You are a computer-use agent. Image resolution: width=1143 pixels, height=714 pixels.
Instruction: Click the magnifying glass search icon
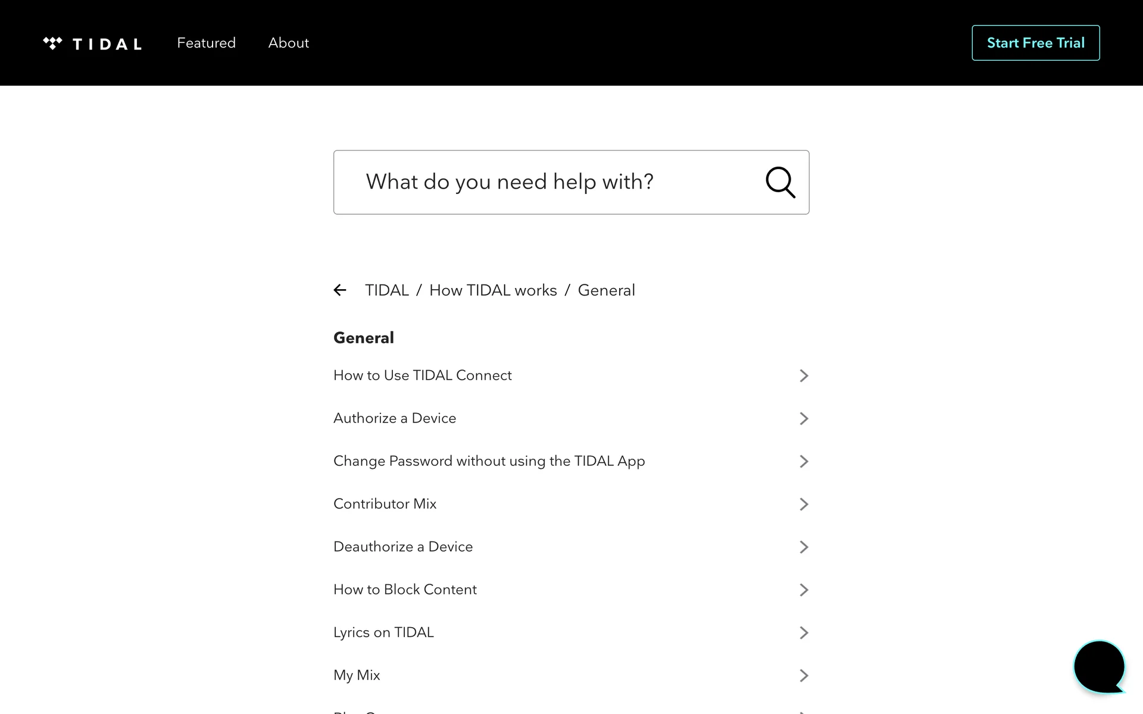click(780, 182)
